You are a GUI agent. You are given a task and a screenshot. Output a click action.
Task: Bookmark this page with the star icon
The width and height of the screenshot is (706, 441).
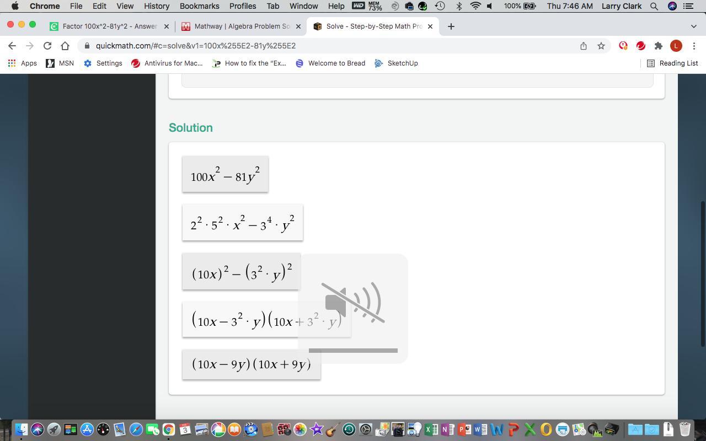[601, 46]
